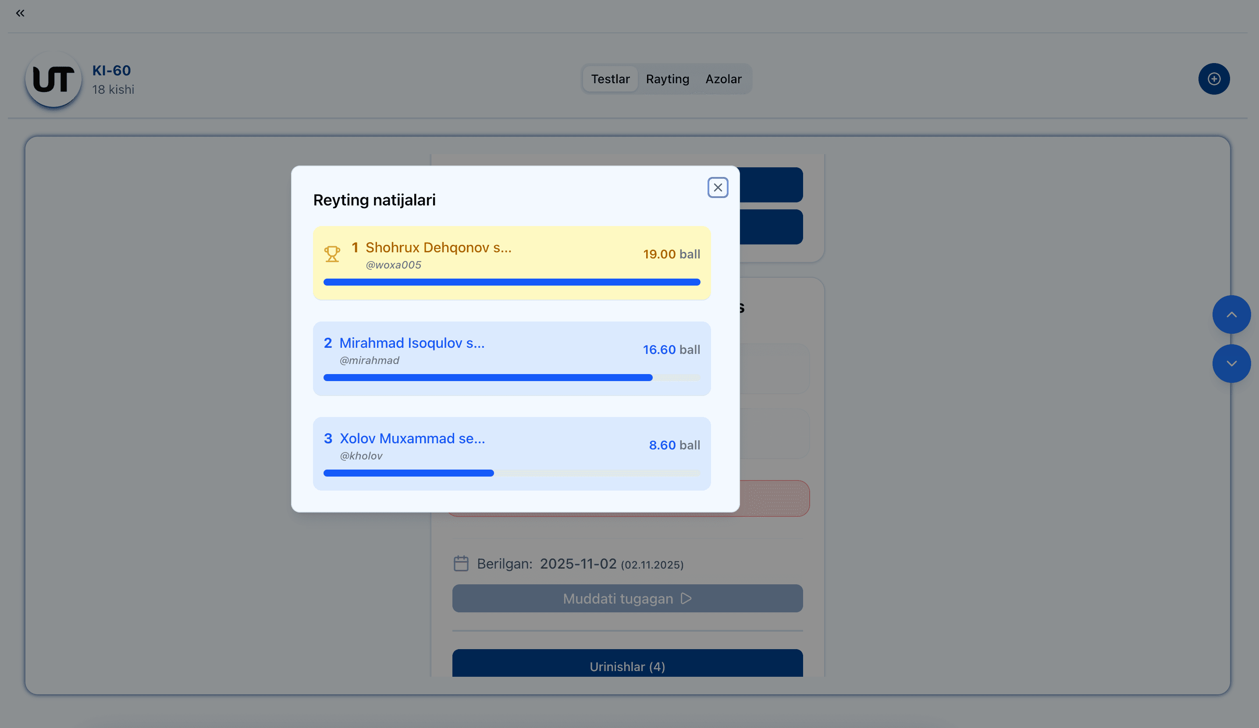Select Xolov Muxammad ranking entry
The image size is (1259, 728).
click(512, 454)
